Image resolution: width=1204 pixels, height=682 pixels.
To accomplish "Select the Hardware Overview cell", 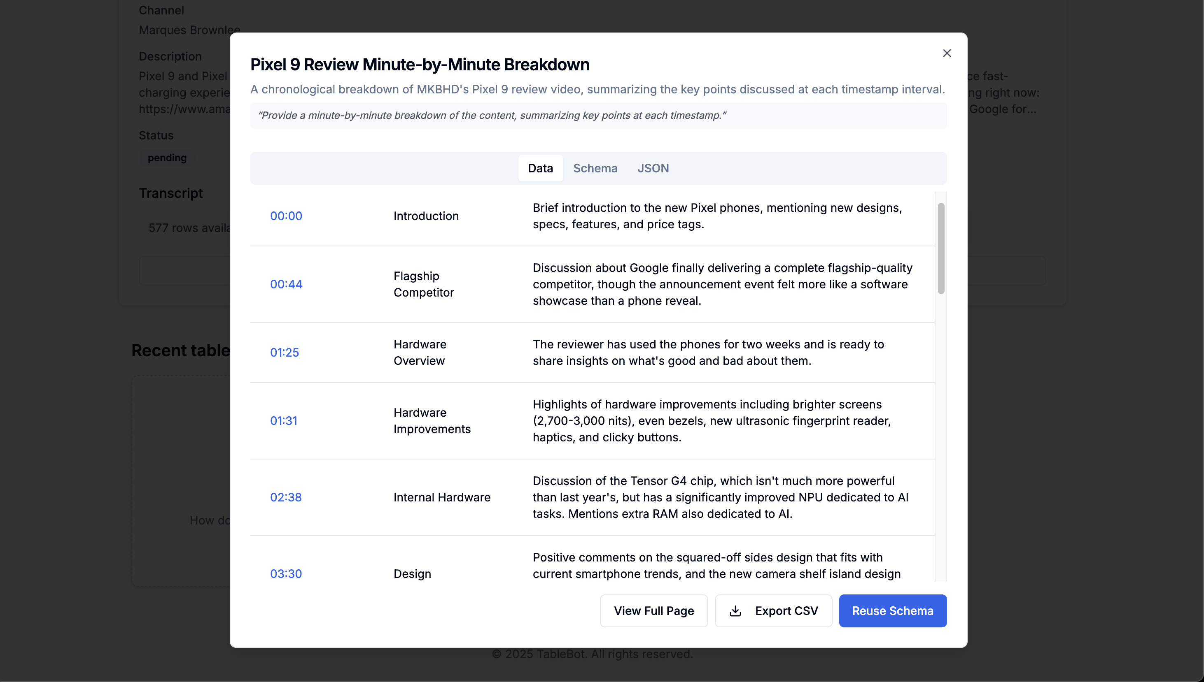I will (x=420, y=353).
